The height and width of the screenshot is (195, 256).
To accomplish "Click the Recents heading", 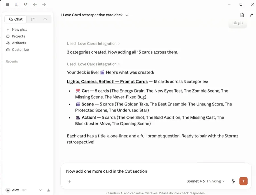I will pos(12,62).
